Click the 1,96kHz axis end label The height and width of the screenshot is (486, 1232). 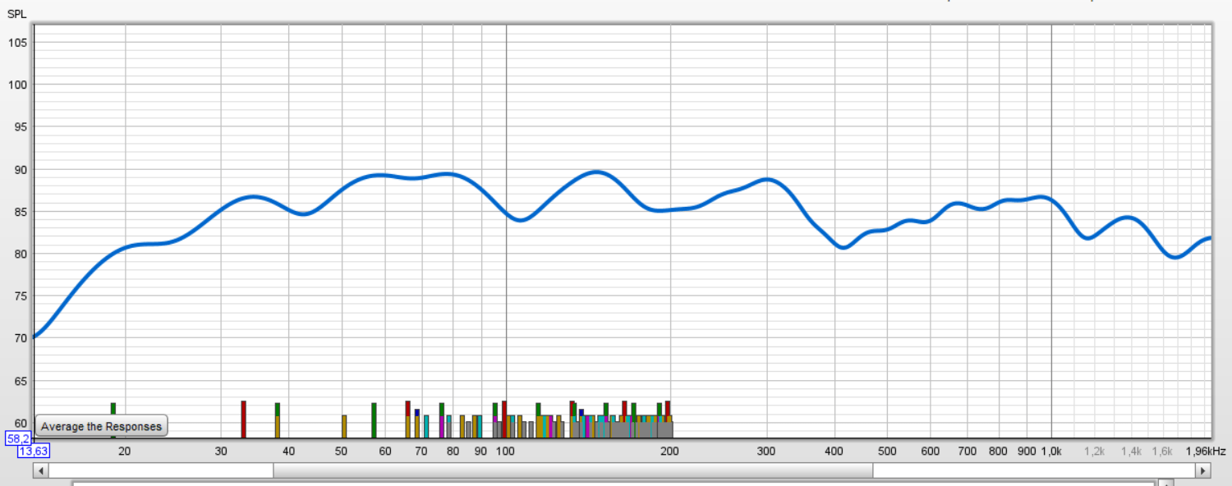[1206, 451]
